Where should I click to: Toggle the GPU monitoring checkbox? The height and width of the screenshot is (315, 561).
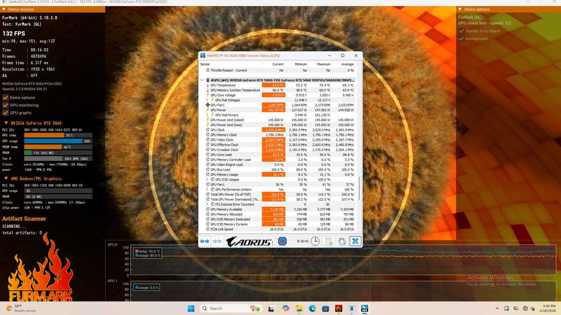[x=6, y=105]
